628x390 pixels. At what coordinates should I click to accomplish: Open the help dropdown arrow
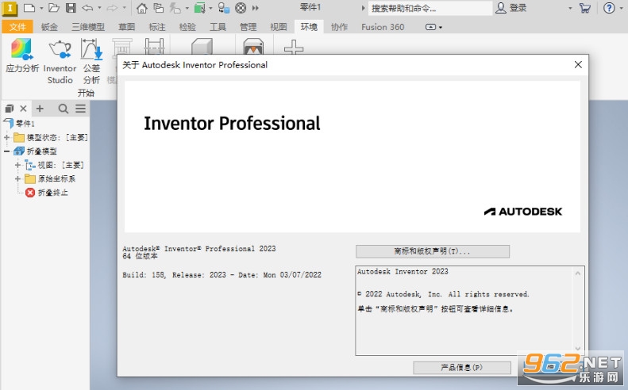coord(622,8)
